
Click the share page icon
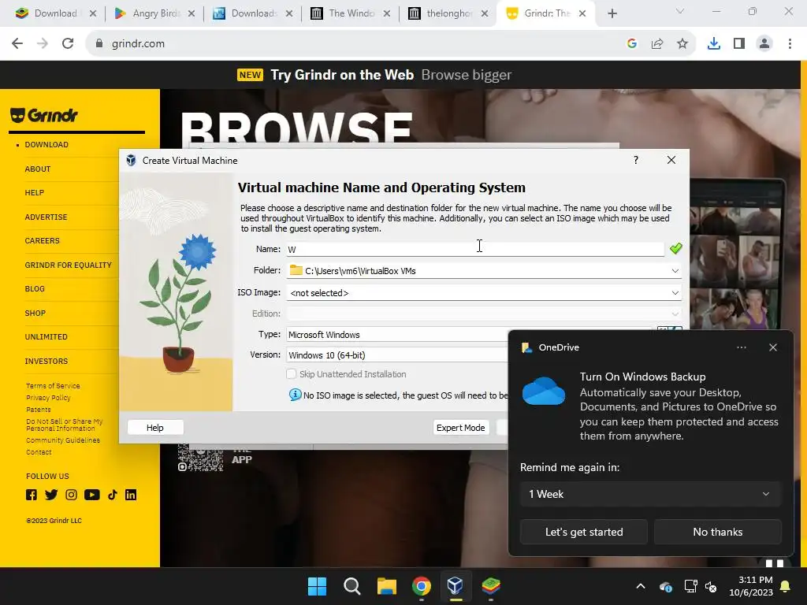[x=657, y=44]
